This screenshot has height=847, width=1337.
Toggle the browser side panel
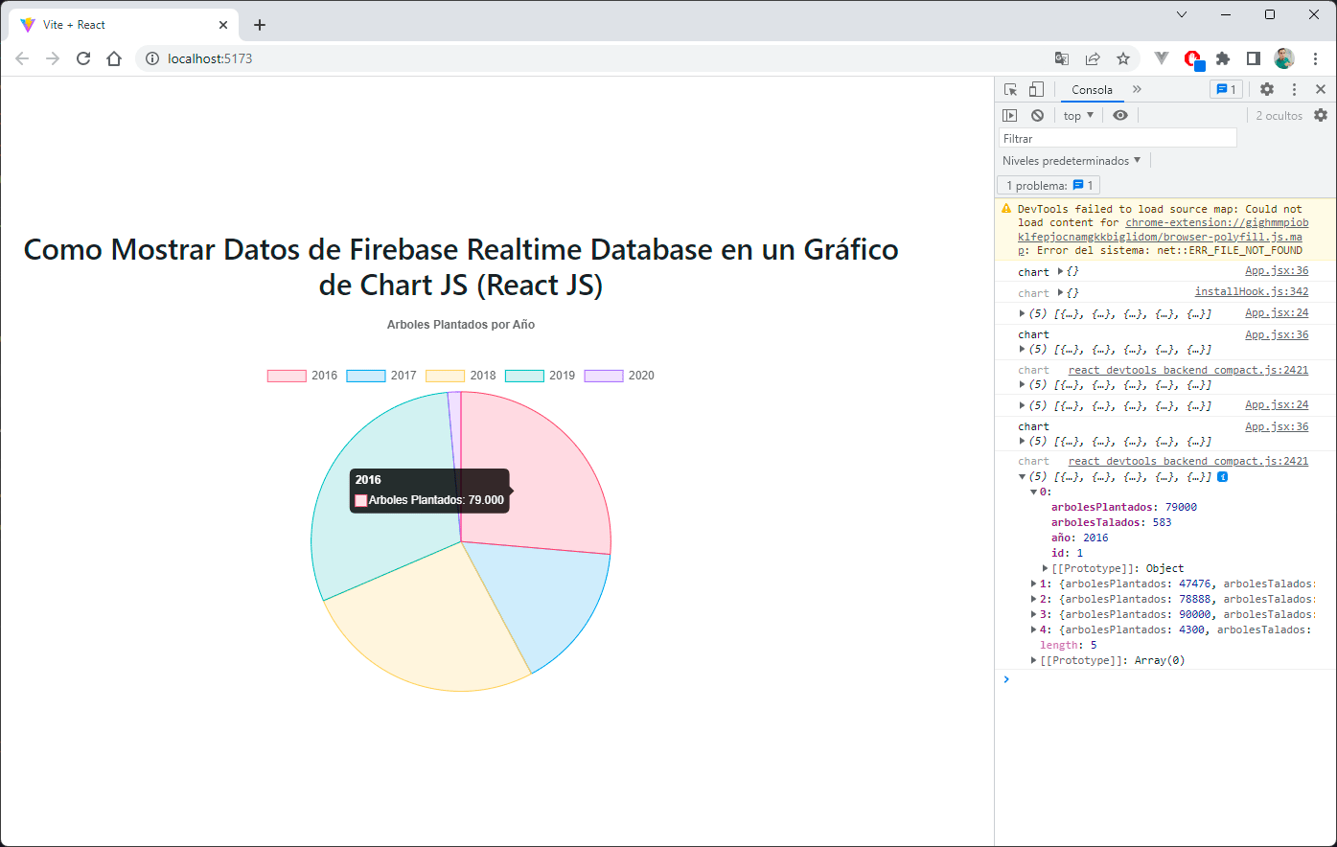click(x=1254, y=58)
